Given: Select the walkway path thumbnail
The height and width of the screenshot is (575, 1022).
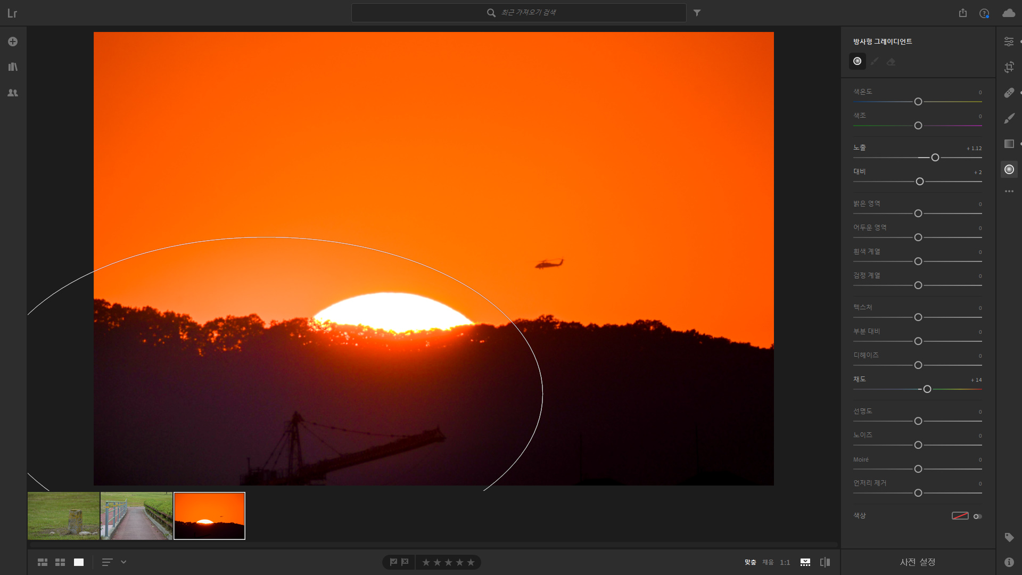Looking at the screenshot, I should point(136,516).
